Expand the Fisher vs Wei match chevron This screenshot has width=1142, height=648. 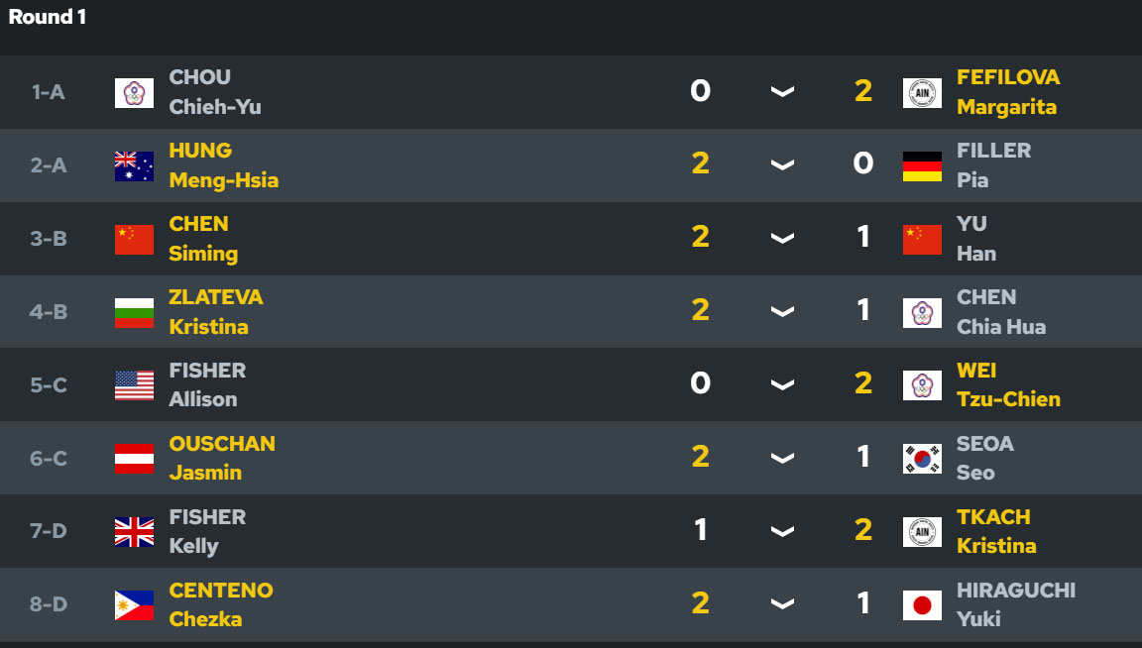[x=782, y=384]
